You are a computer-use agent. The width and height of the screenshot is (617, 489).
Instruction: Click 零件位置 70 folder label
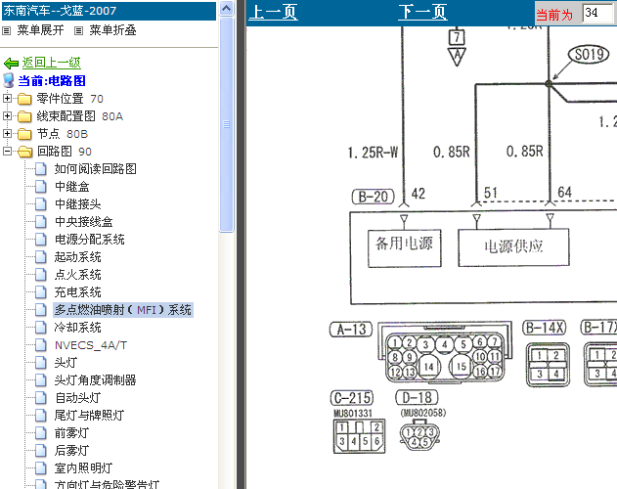coord(69,99)
